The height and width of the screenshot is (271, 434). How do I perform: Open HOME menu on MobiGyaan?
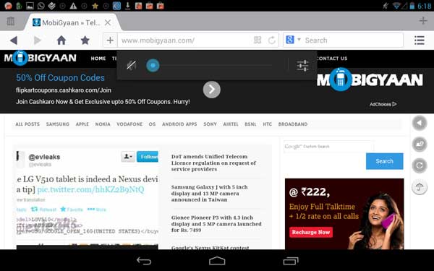point(98,59)
